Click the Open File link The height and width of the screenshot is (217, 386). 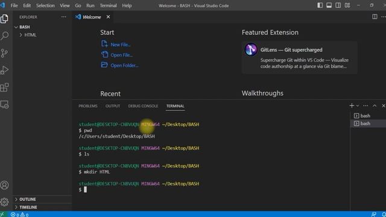[121, 55]
